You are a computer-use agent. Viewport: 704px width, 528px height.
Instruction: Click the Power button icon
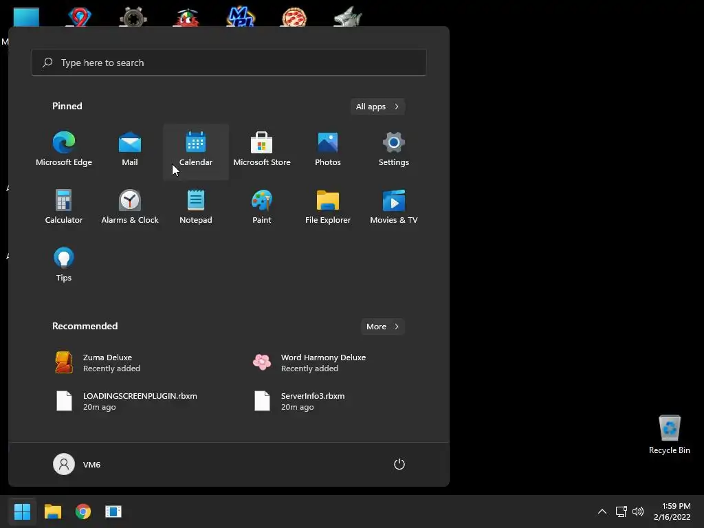pos(399,464)
